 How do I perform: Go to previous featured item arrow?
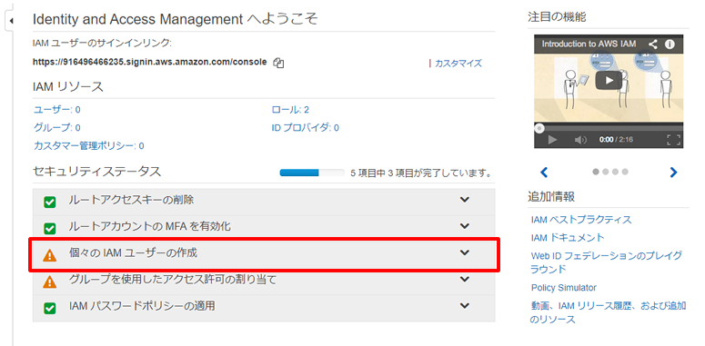[x=544, y=172]
